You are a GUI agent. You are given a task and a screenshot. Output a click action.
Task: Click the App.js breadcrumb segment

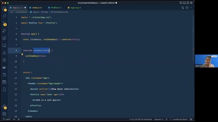(35, 12)
